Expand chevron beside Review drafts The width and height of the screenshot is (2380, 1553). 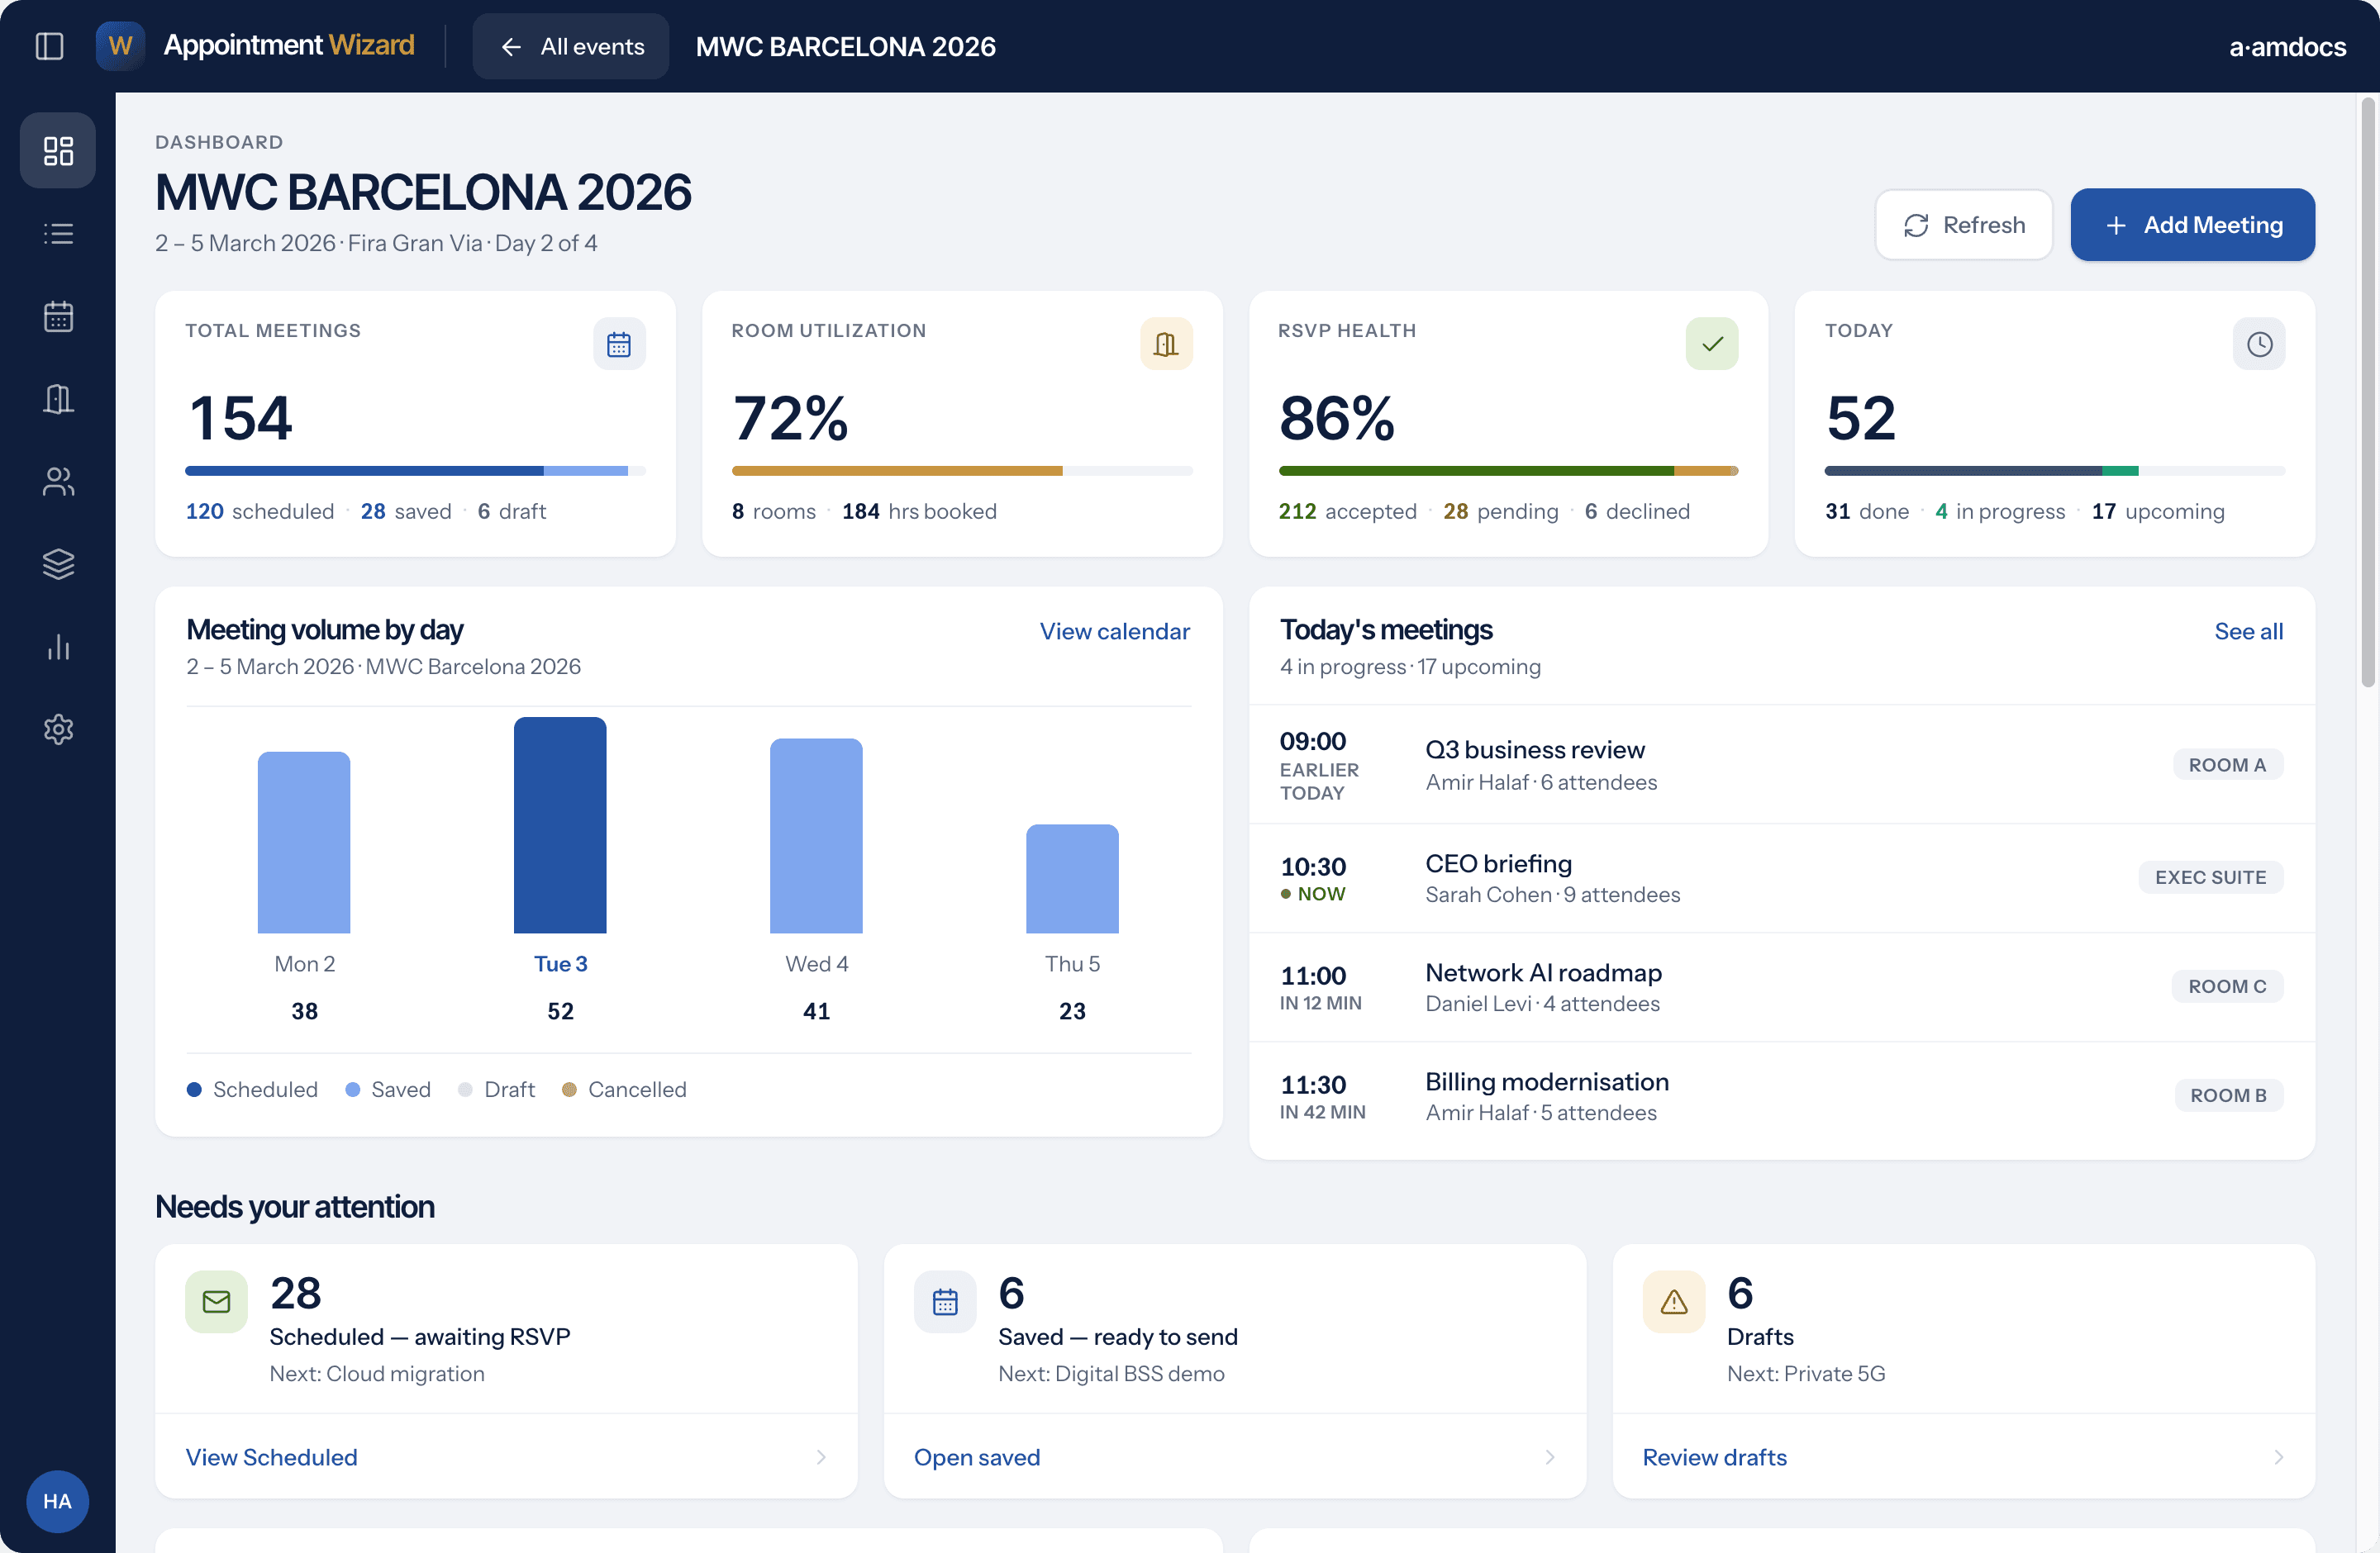(2279, 1457)
